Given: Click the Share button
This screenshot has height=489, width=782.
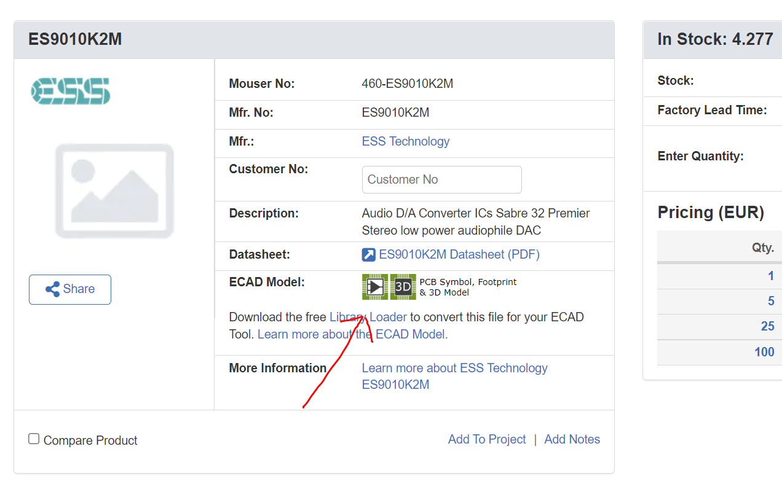Looking at the screenshot, I should (70, 289).
